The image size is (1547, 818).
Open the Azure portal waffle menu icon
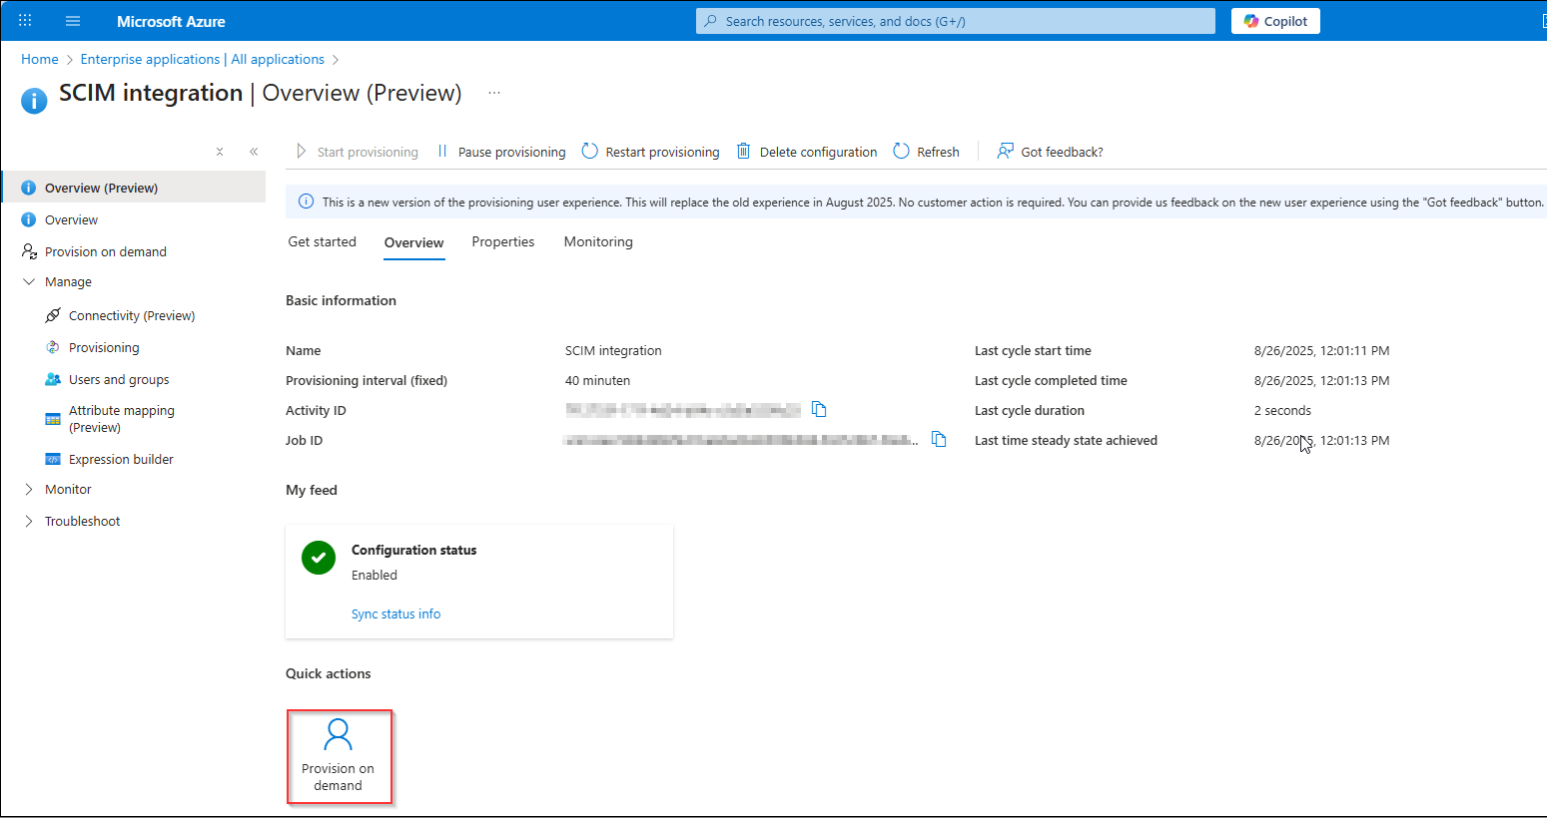pos(25,21)
